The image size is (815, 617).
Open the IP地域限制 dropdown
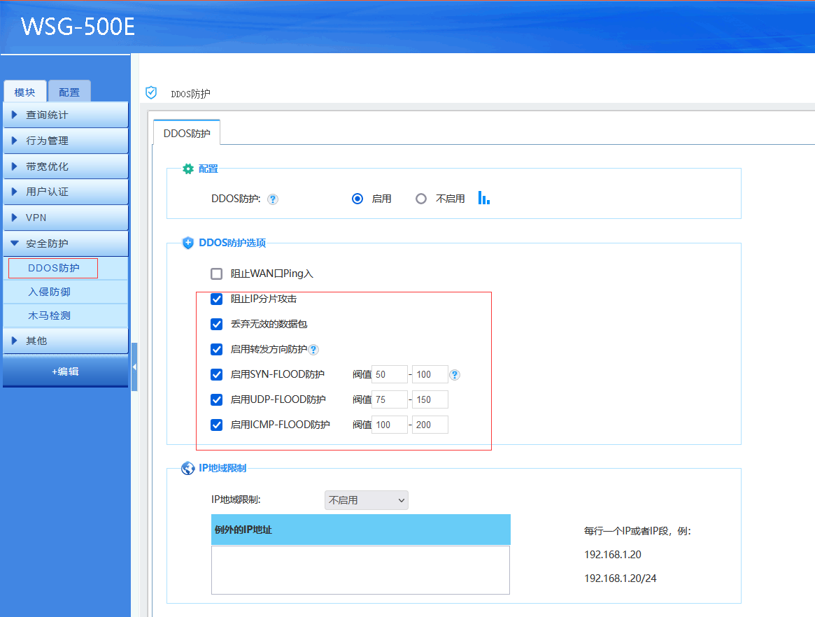click(x=366, y=500)
